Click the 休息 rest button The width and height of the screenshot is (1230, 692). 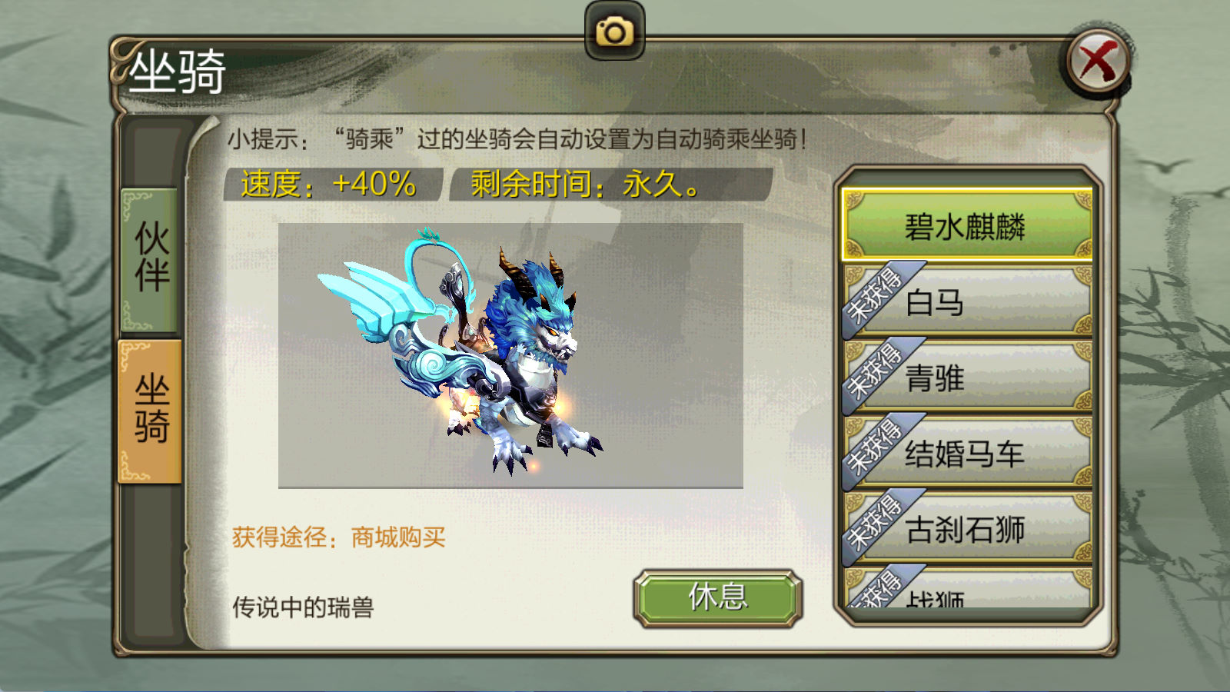click(x=717, y=597)
